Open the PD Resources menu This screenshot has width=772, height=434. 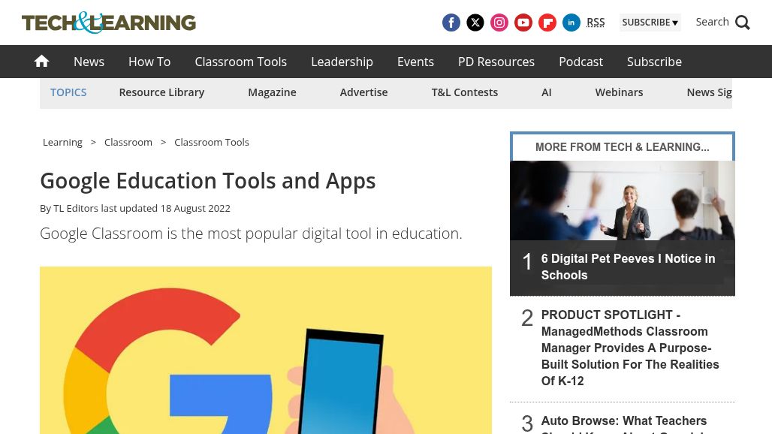point(496,62)
